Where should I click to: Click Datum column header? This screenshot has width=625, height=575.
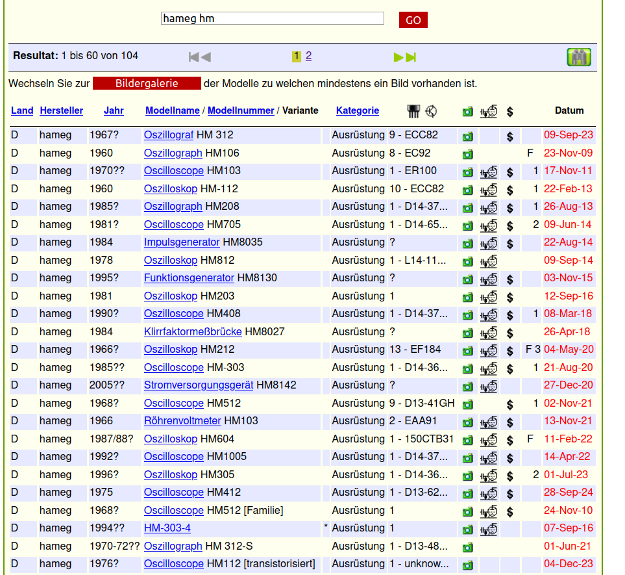(x=569, y=110)
